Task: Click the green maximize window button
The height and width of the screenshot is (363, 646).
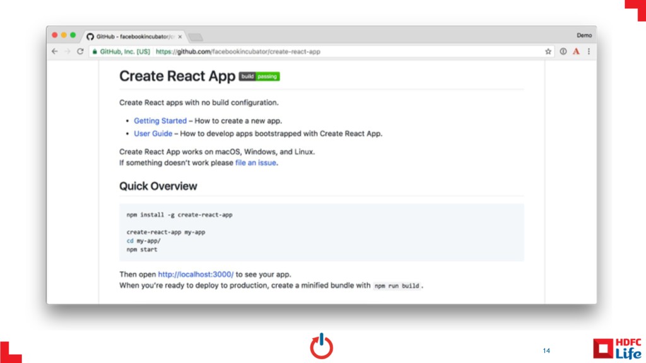Action: 73,35
